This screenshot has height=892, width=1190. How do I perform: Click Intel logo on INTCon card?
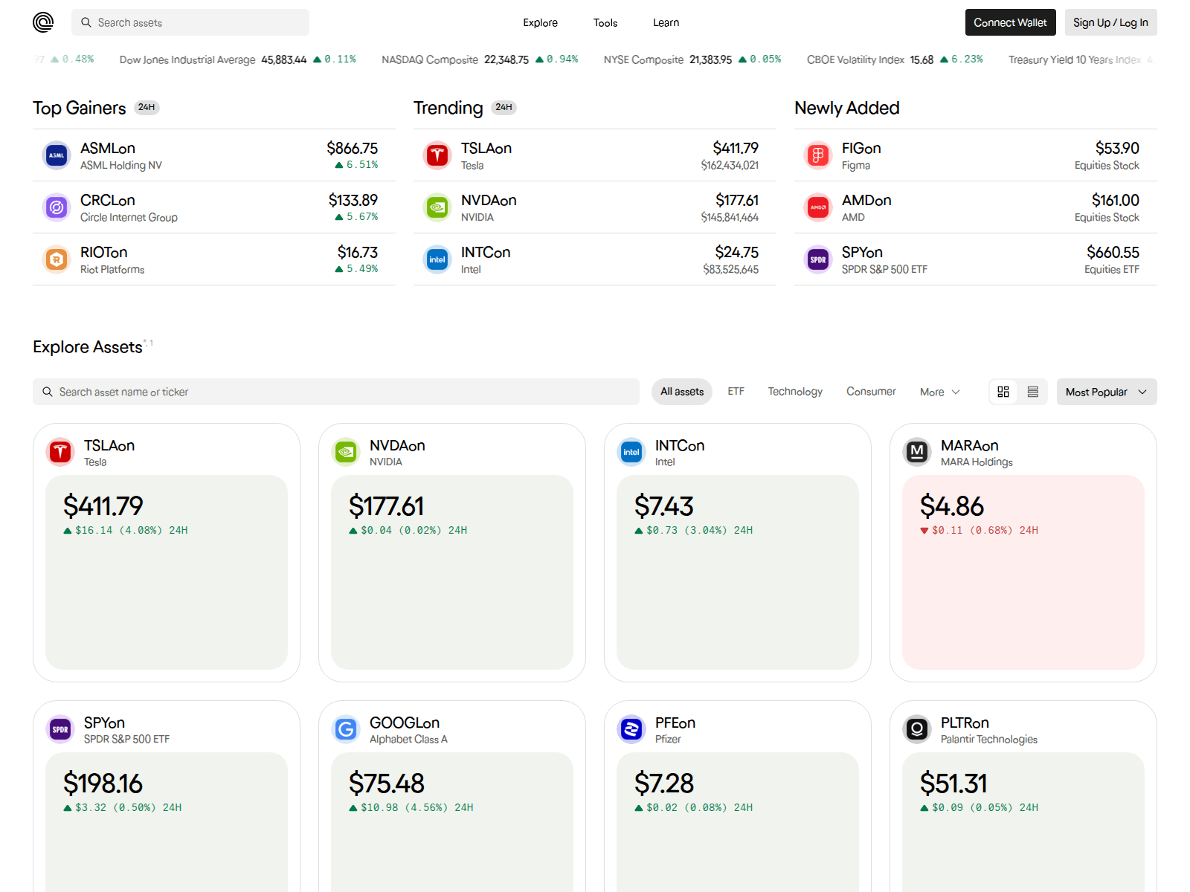(631, 452)
